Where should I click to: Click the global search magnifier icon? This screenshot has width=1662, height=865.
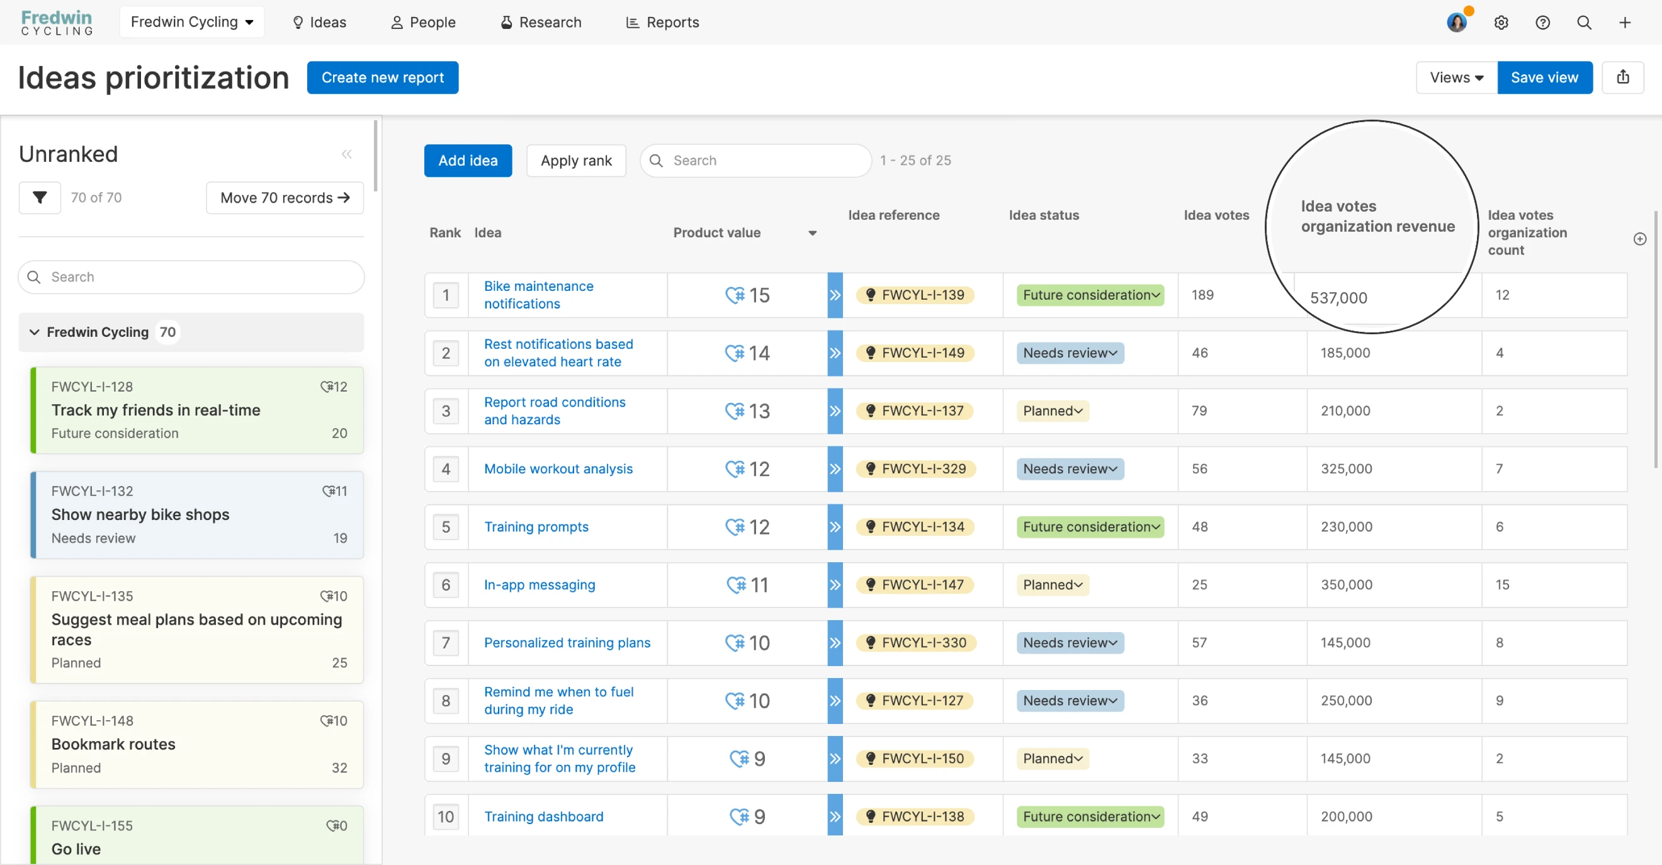click(x=1583, y=23)
